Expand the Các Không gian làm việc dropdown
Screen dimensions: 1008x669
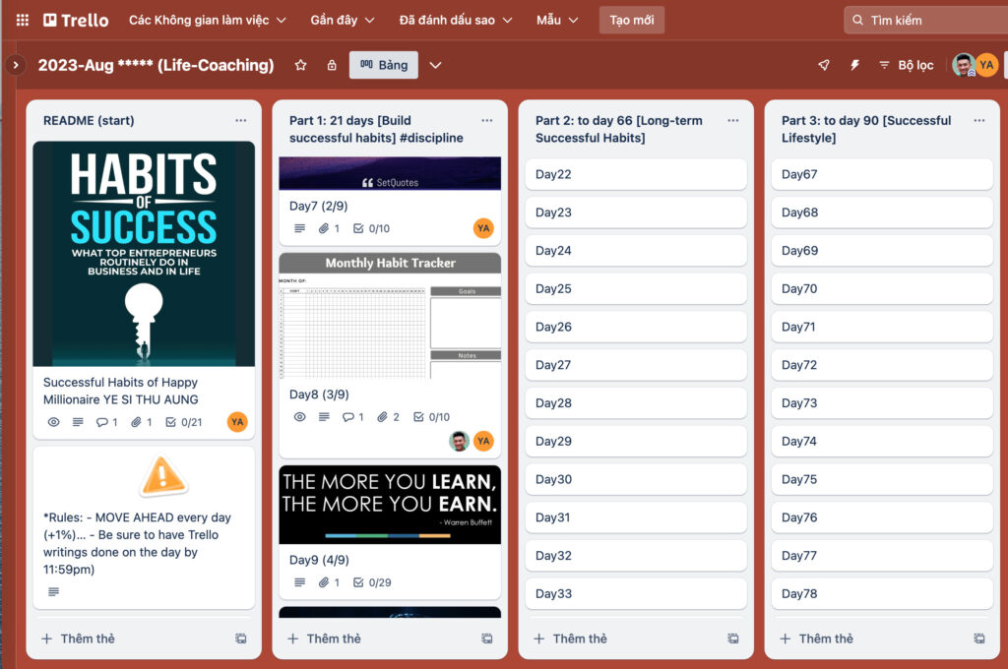207,20
